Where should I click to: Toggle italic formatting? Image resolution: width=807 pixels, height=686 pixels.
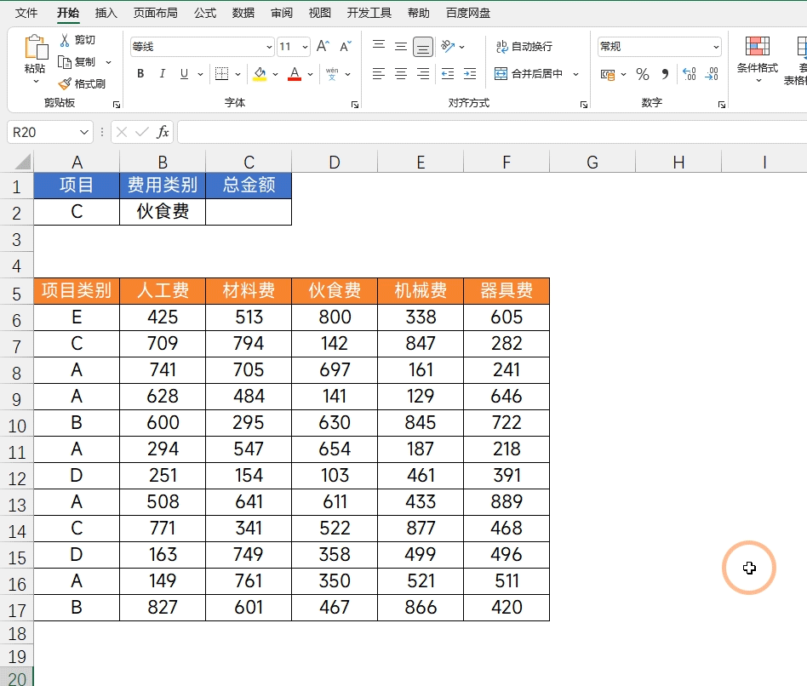[x=162, y=73]
